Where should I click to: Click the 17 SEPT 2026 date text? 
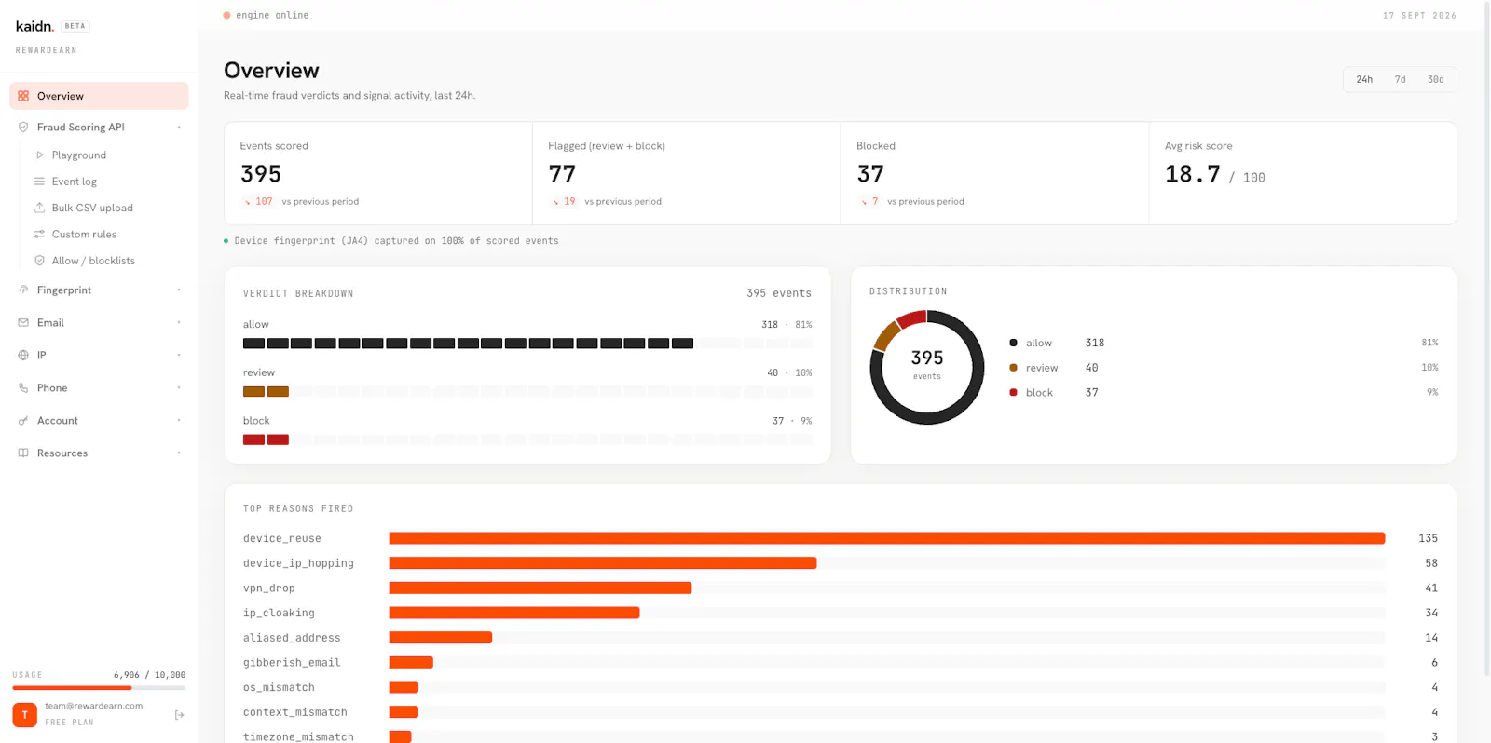point(1419,16)
